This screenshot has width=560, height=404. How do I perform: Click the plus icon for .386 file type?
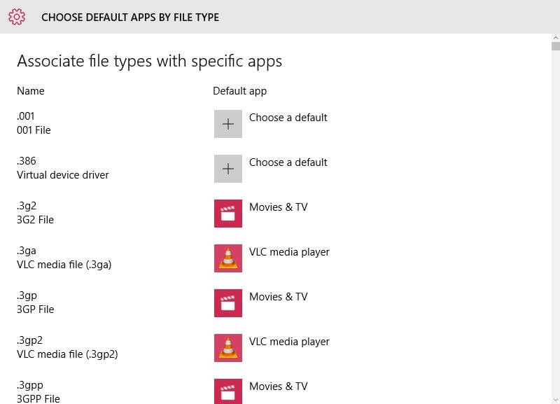coord(228,169)
